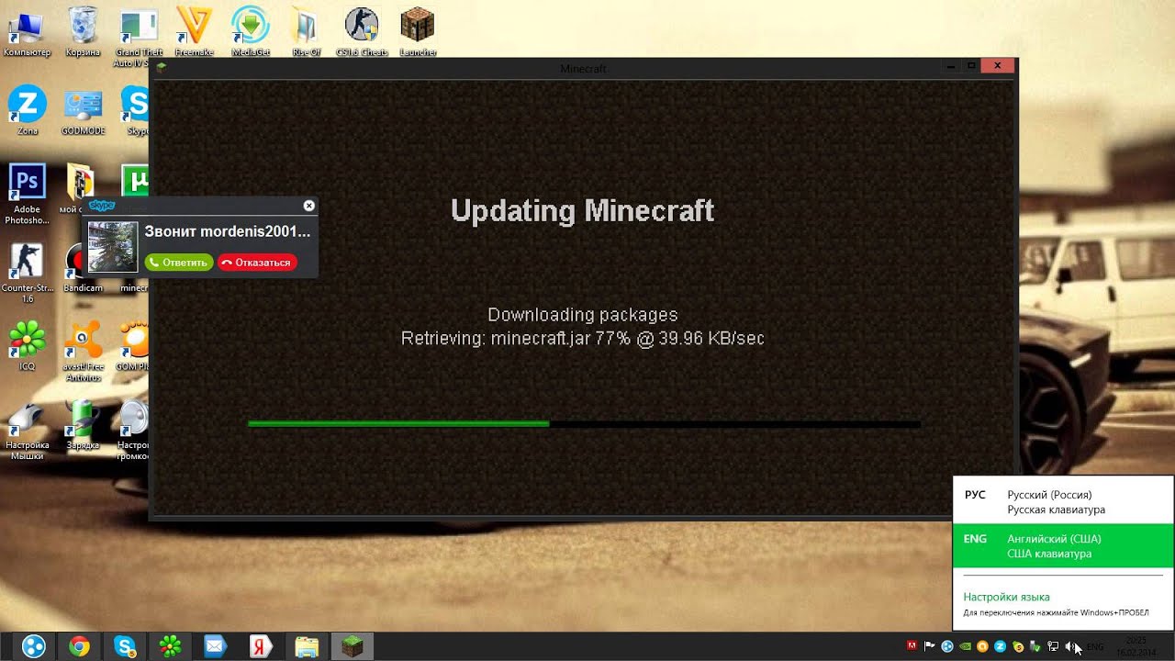Answer the Skype call with Ответить
The height and width of the screenshot is (661, 1175).
(x=178, y=263)
